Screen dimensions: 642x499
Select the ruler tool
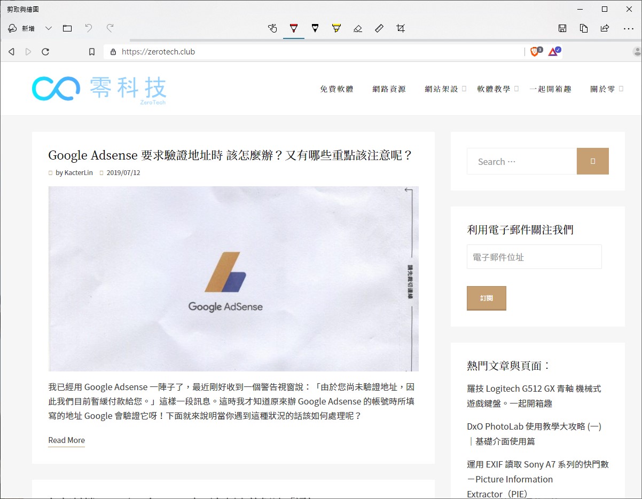379,28
